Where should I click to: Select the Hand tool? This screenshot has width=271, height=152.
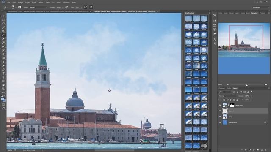pos(3,85)
